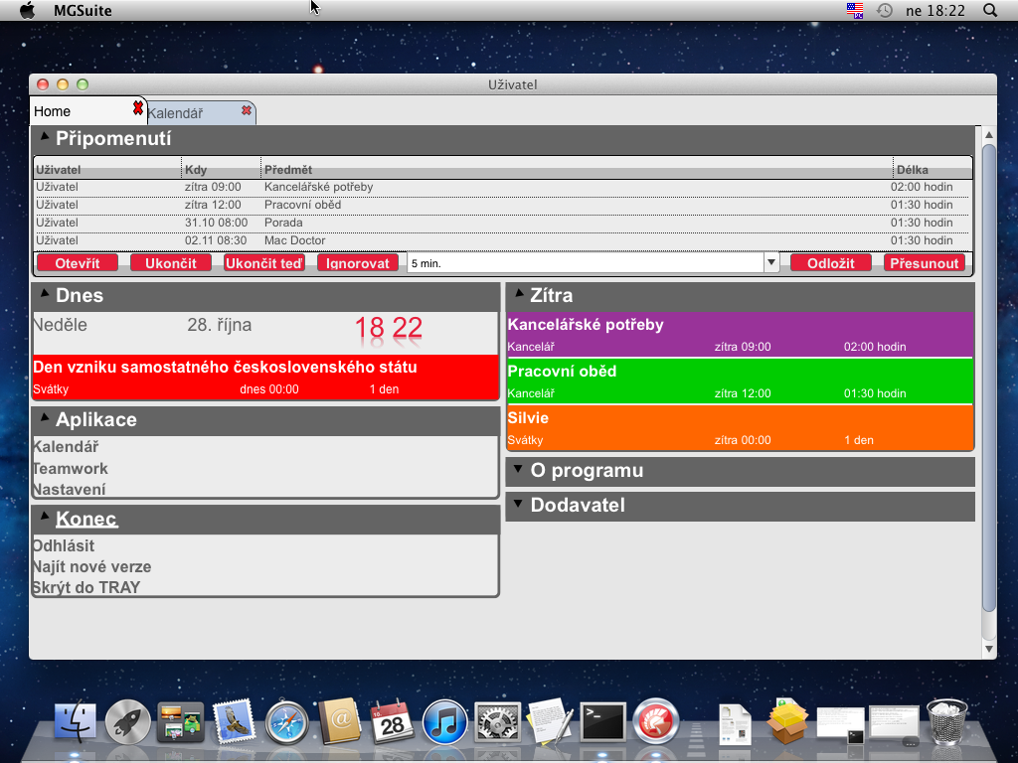This screenshot has height=763, width=1018.
Task: Sort reminders by Kdy column header
Action: click(222, 169)
